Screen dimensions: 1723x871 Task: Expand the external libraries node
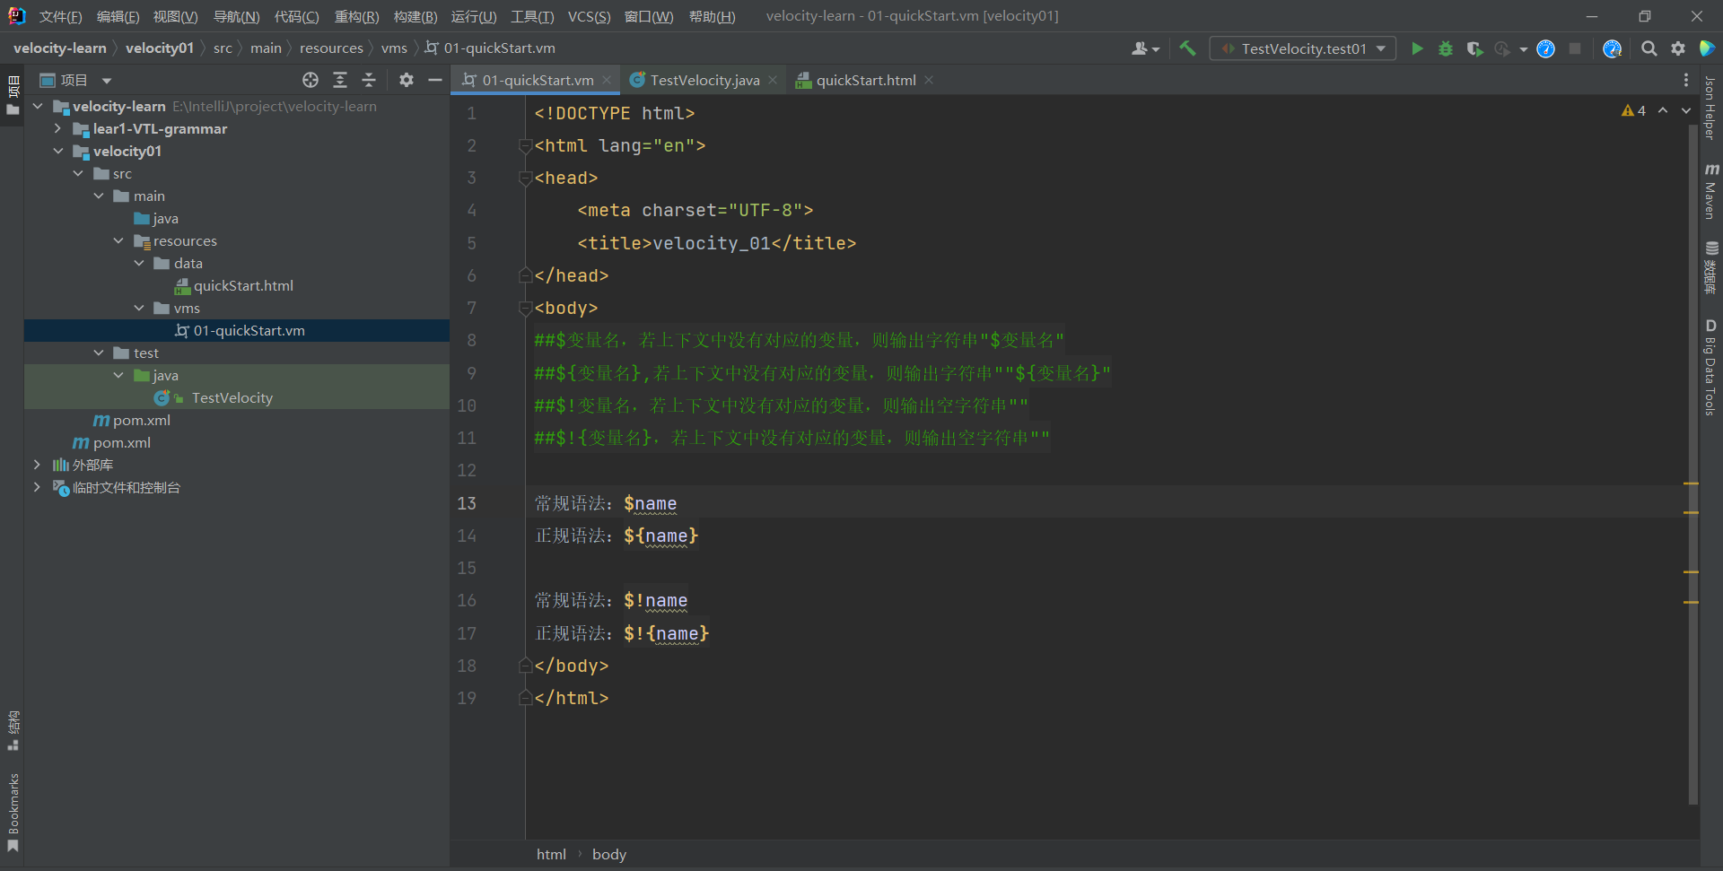point(37,465)
